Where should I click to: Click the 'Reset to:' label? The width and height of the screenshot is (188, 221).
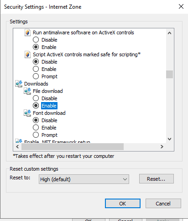coord(20,178)
